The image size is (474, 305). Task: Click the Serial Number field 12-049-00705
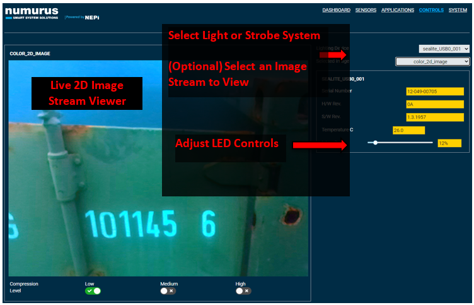pos(435,92)
